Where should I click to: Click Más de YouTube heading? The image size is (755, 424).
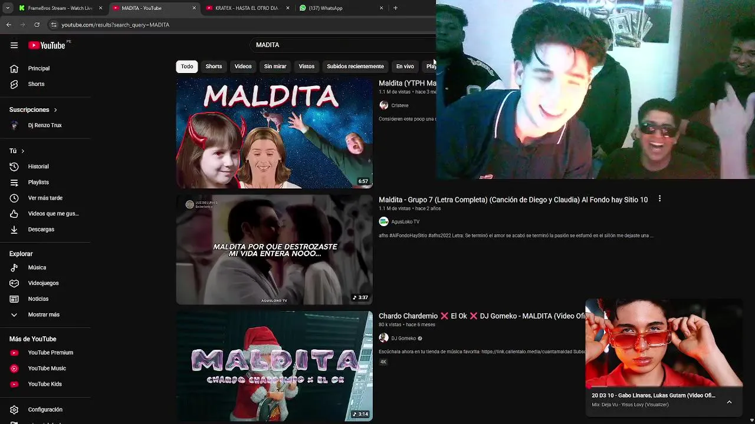[x=33, y=339]
